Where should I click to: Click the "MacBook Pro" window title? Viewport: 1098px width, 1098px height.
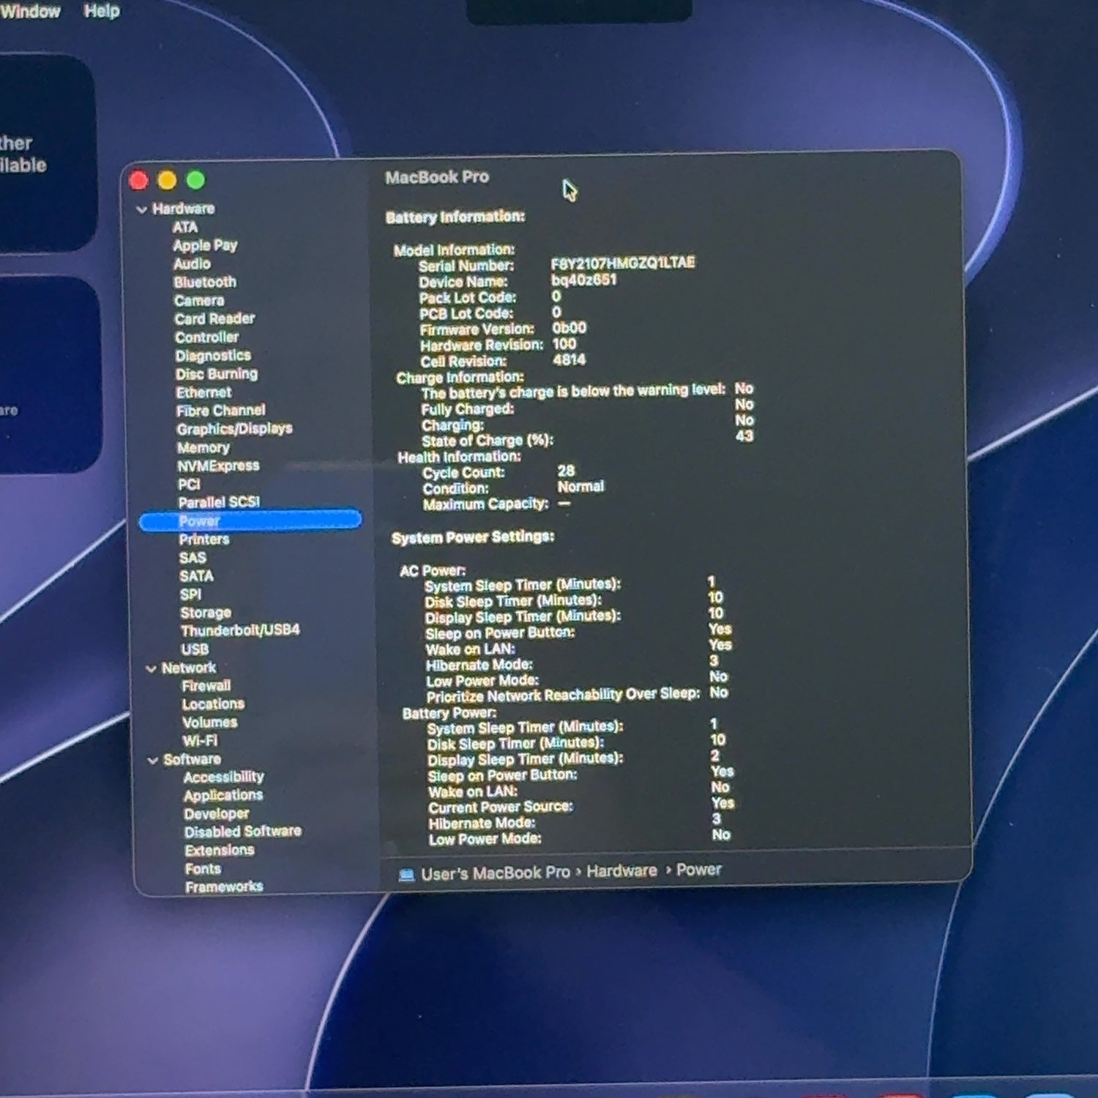click(437, 177)
